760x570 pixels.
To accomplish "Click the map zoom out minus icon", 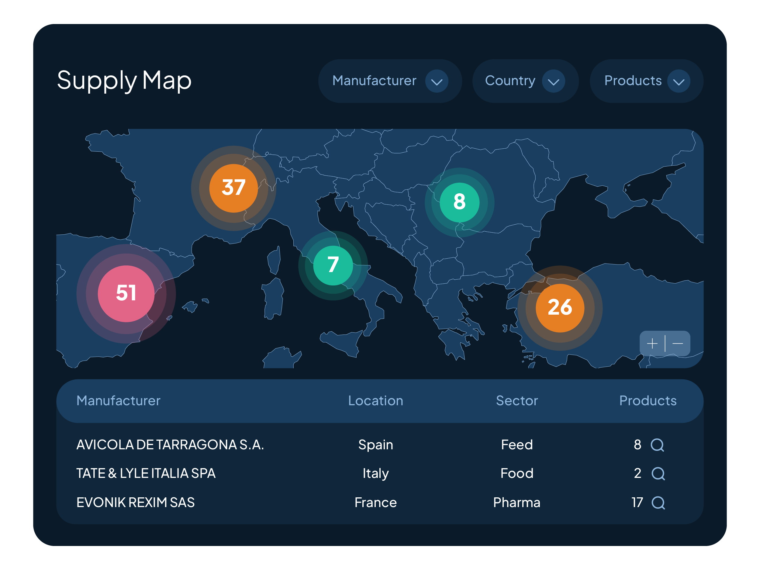I will pyautogui.click(x=678, y=343).
